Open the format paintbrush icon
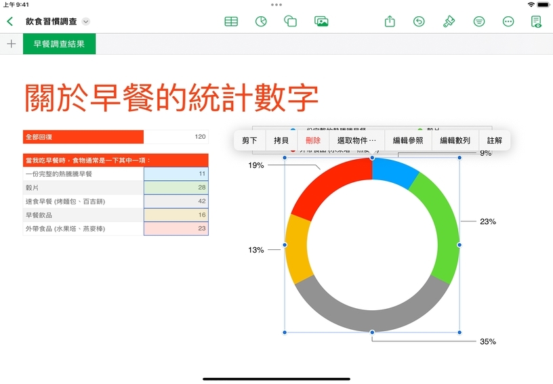Screen dimensions: 553x384 click(x=449, y=21)
